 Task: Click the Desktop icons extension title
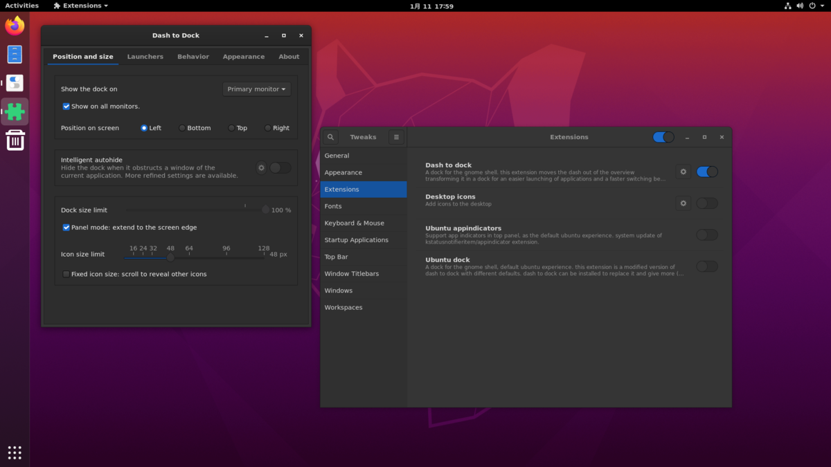450,197
